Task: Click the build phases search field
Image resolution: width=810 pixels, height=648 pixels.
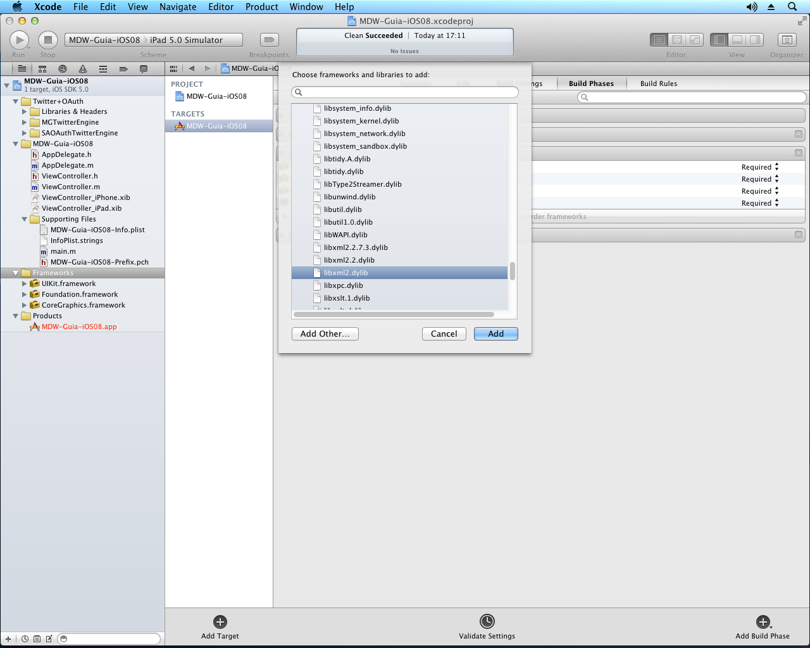Action: point(692,97)
